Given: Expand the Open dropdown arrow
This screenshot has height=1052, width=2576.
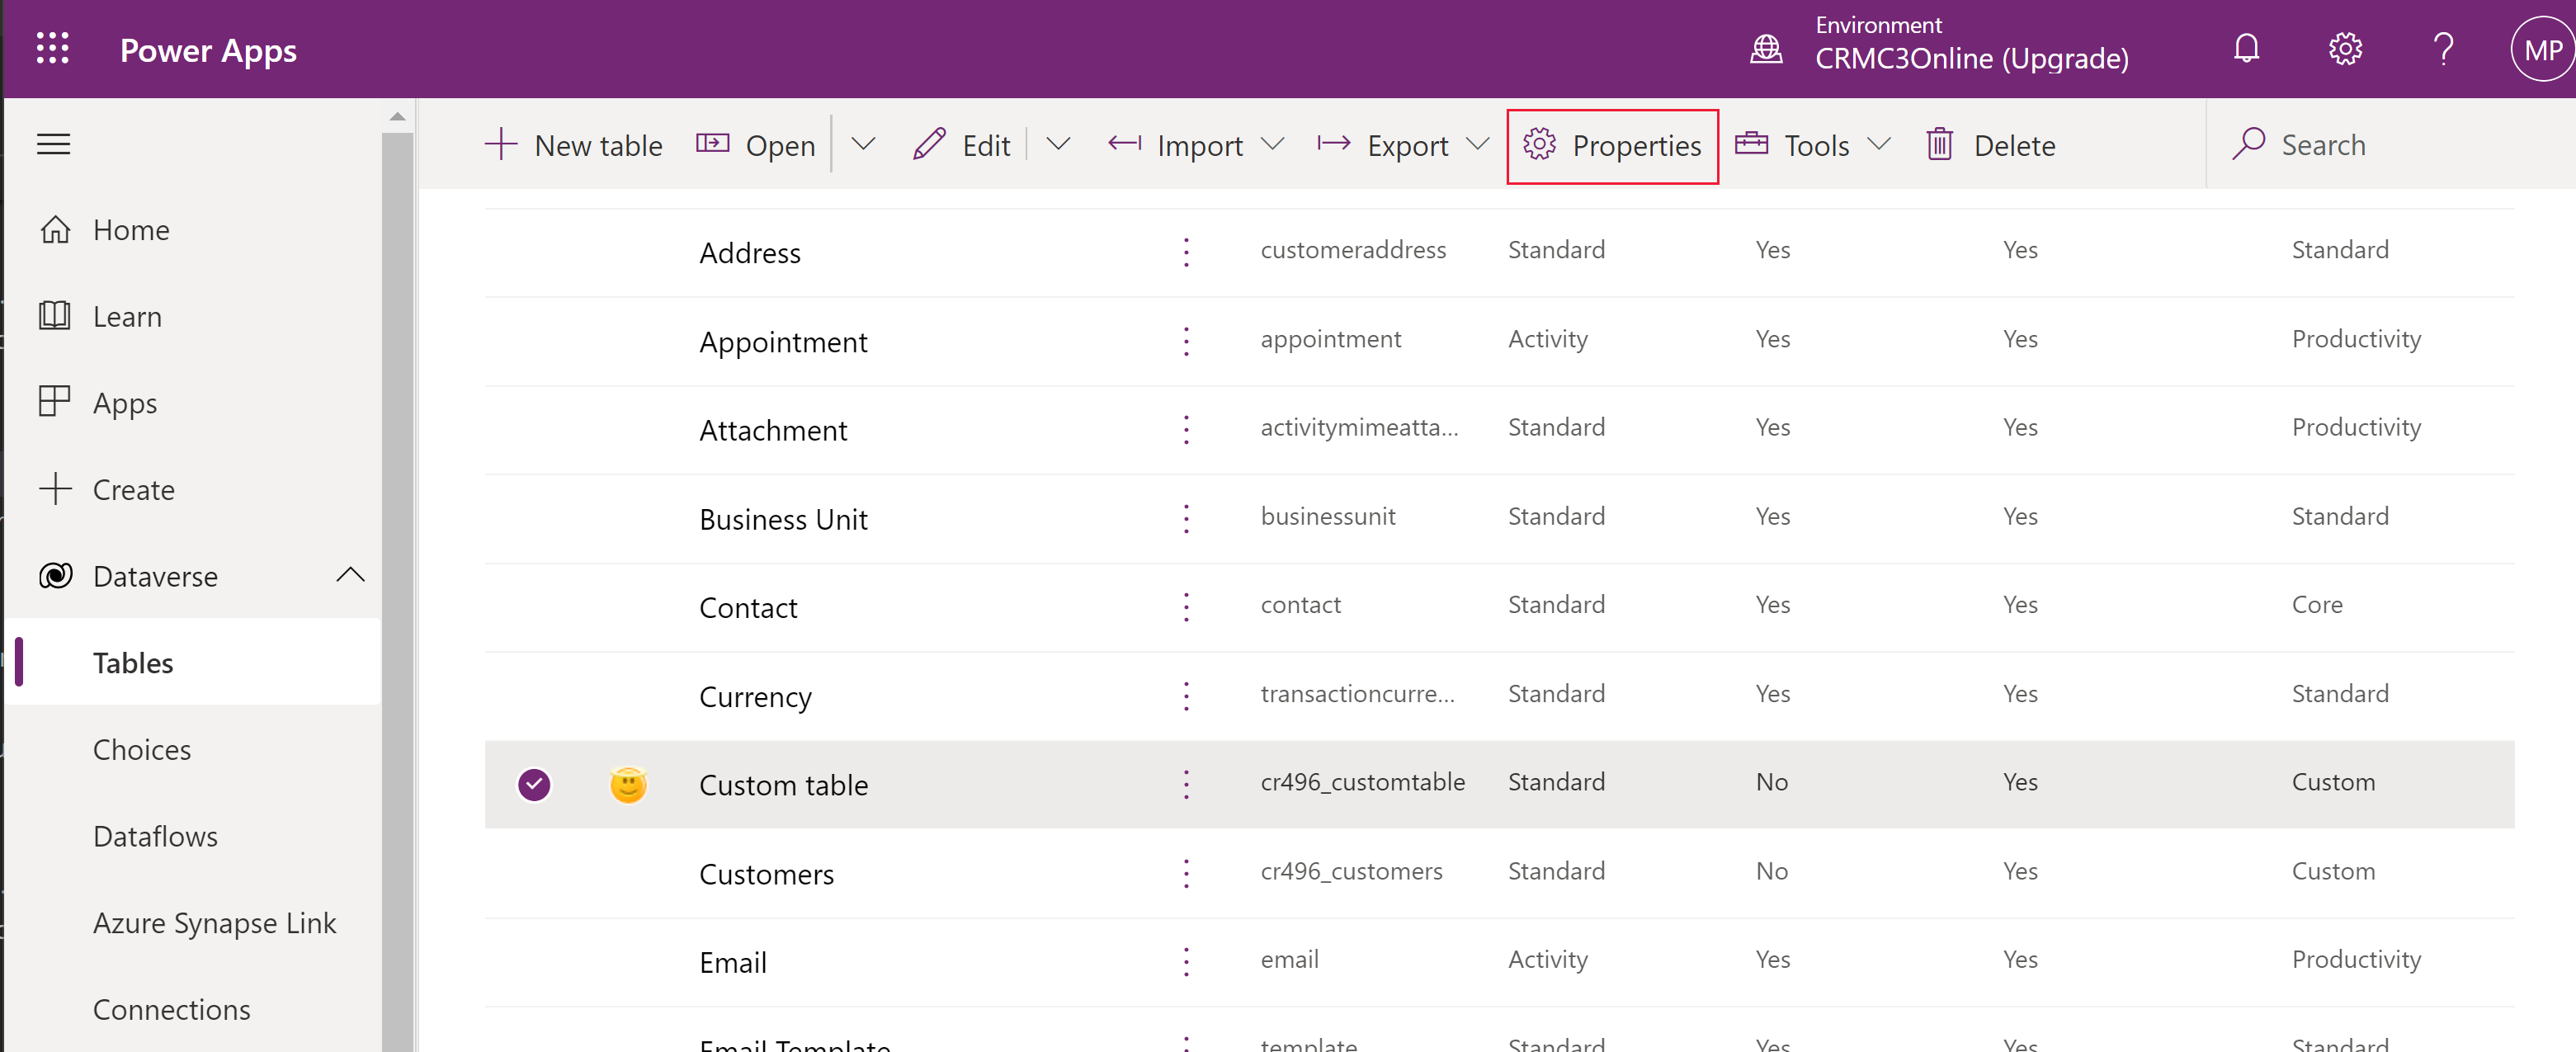Looking at the screenshot, I should 866,144.
